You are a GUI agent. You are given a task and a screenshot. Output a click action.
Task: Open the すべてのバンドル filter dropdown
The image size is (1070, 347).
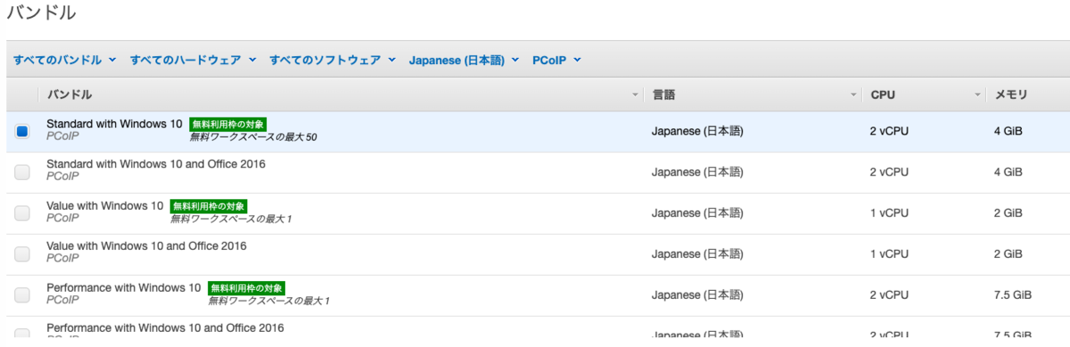tap(64, 61)
